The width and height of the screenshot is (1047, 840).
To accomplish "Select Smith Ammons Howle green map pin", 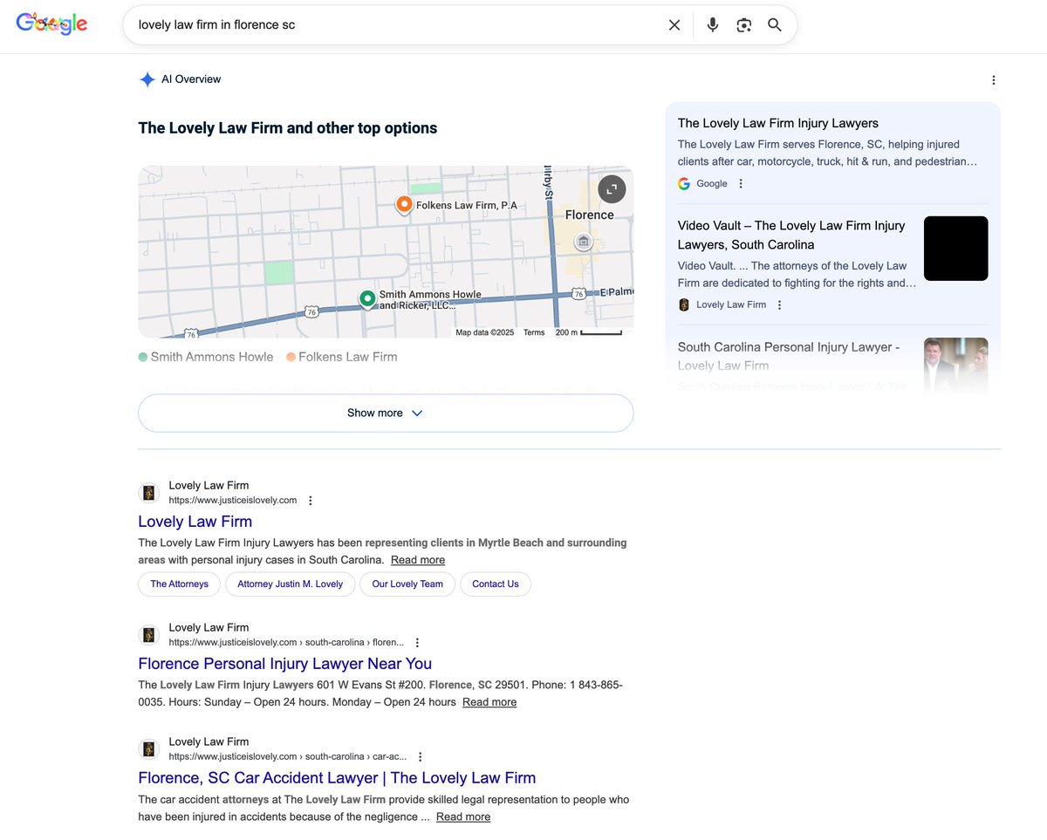I will tap(368, 299).
